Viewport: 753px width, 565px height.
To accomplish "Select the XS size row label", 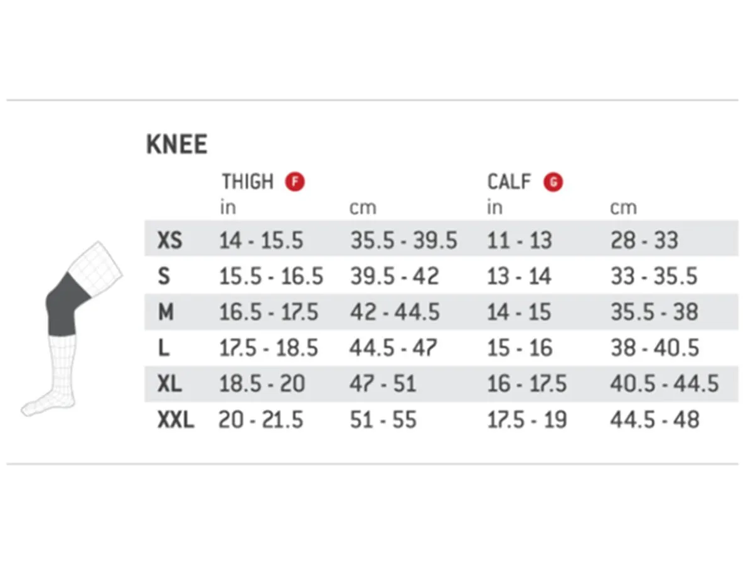I will click(169, 240).
